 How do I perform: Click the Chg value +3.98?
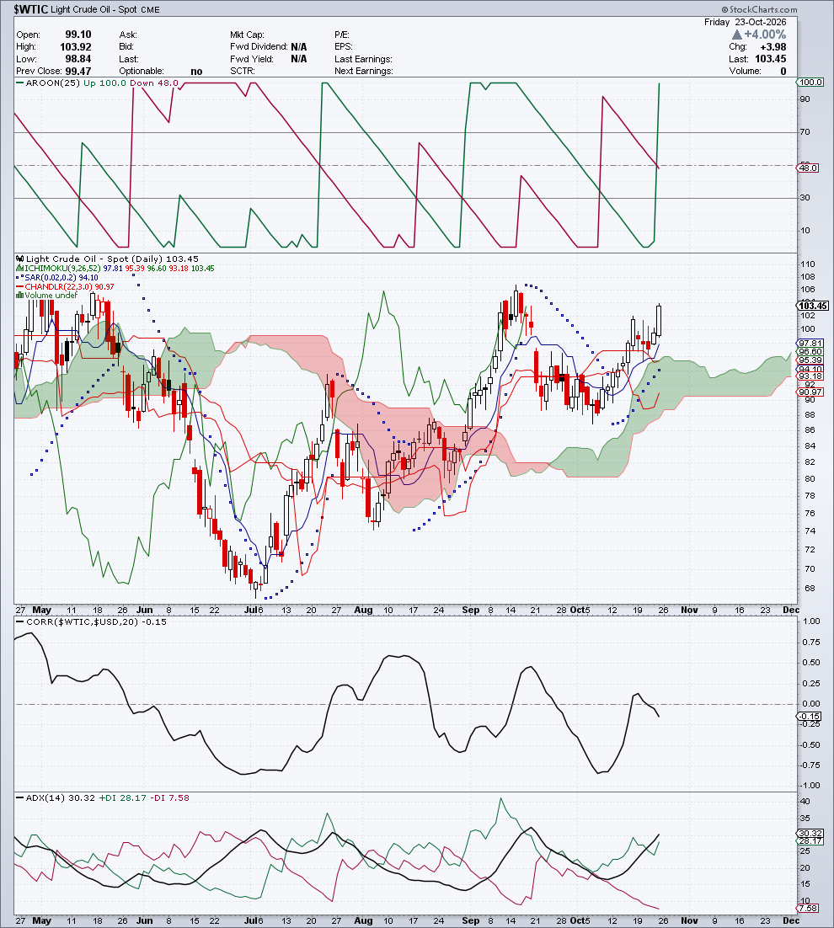point(773,47)
